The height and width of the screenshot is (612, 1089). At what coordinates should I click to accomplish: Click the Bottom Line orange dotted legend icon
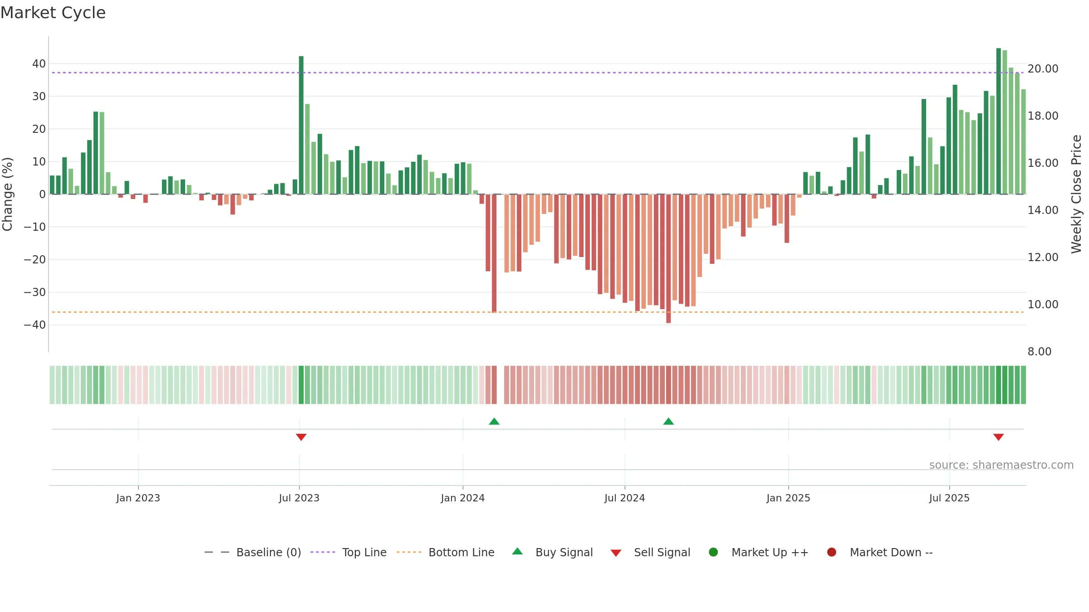click(409, 552)
